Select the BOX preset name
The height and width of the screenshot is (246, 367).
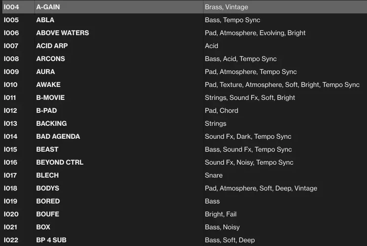click(x=43, y=227)
